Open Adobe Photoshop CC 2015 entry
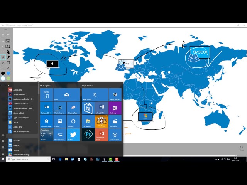Viewport: 247px width, 185px height. [23, 108]
